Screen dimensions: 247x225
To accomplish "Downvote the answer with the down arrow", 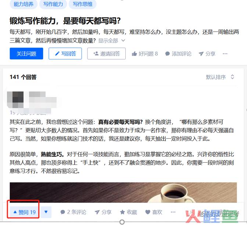I will point(46,212).
